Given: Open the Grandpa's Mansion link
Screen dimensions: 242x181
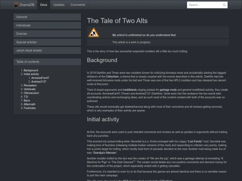Looking at the screenshot, I should pyautogui.click(x=105, y=153).
